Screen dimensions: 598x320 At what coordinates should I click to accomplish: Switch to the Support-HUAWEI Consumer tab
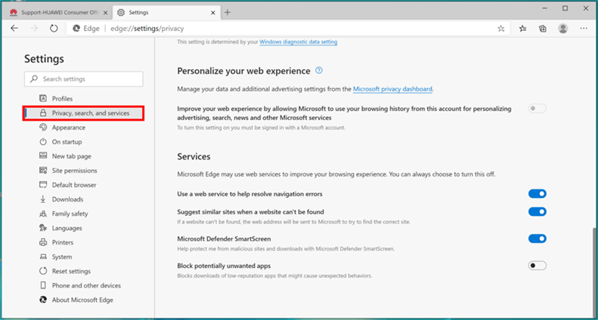tap(59, 13)
